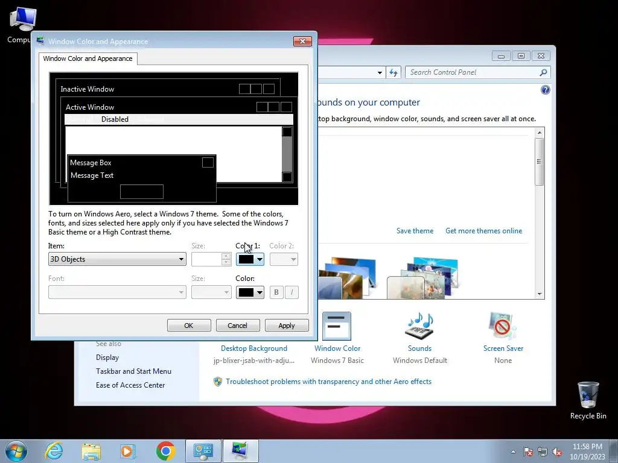Click Get more themes online link

[483, 231]
